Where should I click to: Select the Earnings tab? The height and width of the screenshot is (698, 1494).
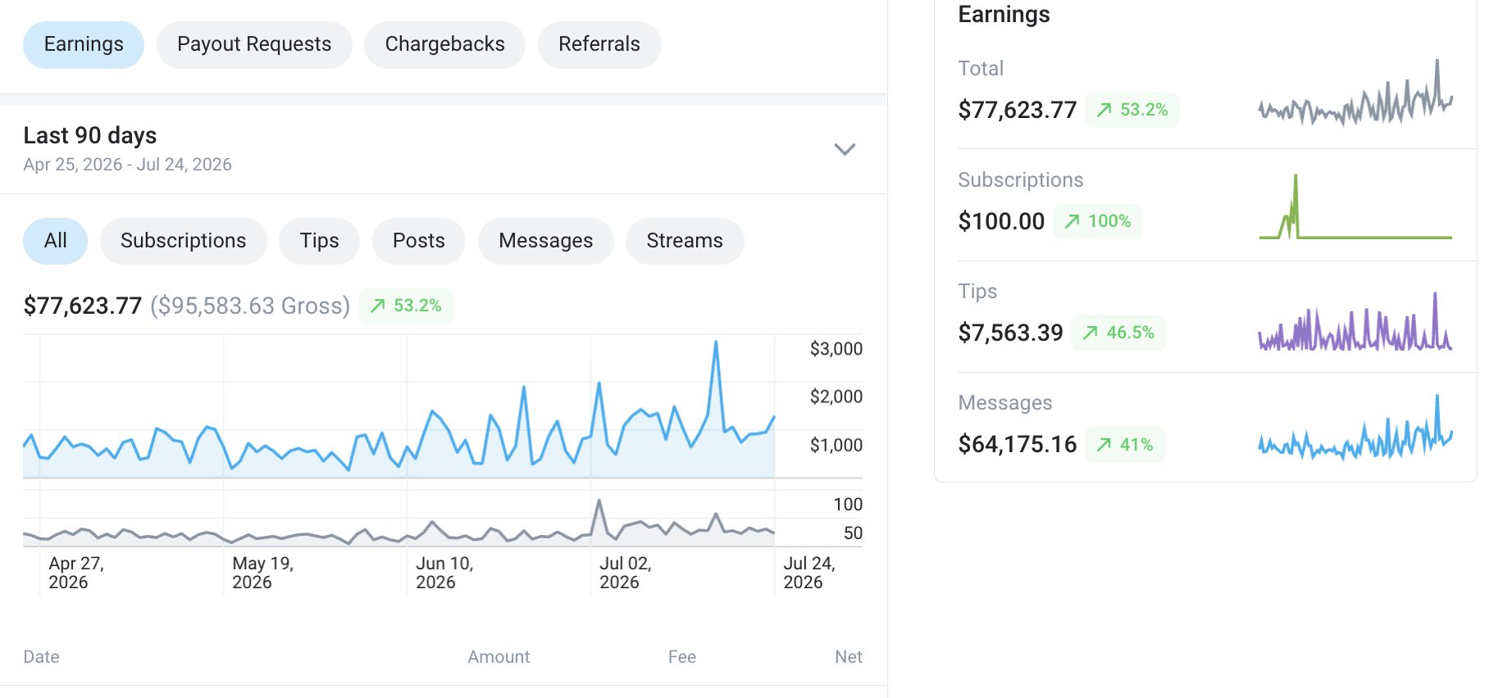(84, 44)
